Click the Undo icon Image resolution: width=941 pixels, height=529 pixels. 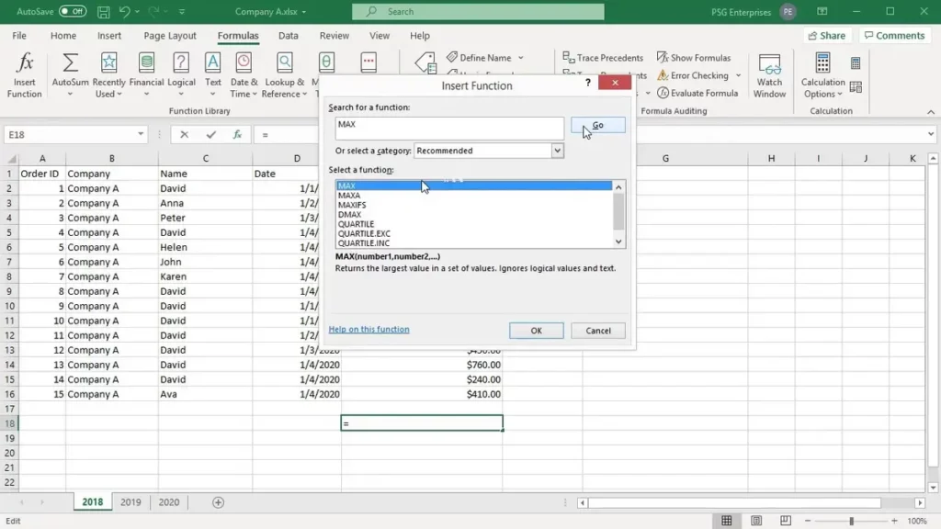click(124, 11)
